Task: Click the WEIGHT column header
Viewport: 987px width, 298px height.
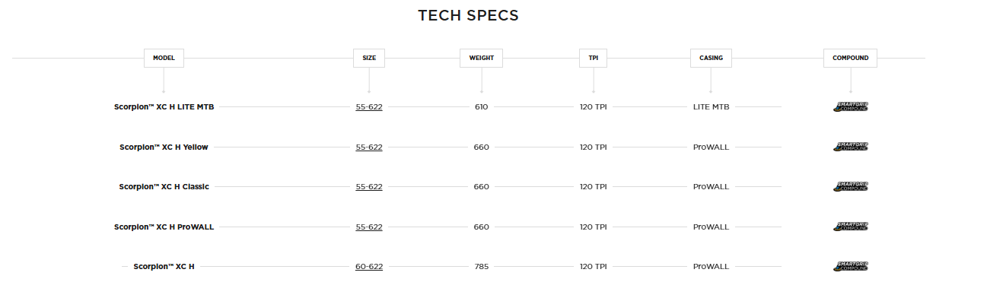Action: pyautogui.click(x=481, y=58)
